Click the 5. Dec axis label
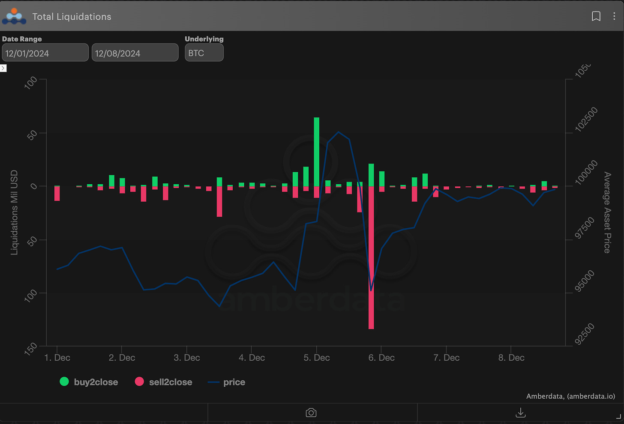 pyautogui.click(x=317, y=358)
